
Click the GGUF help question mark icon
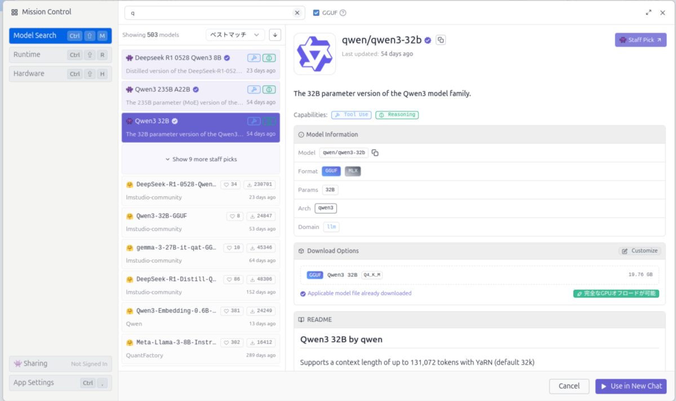pyautogui.click(x=343, y=12)
